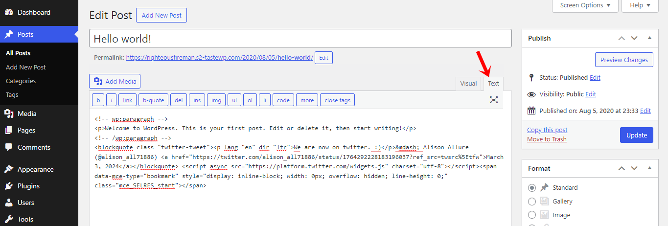Open the Plugins plug icon
Image resolution: width=668 pixels, height=226 pixels.
[9, 186]
